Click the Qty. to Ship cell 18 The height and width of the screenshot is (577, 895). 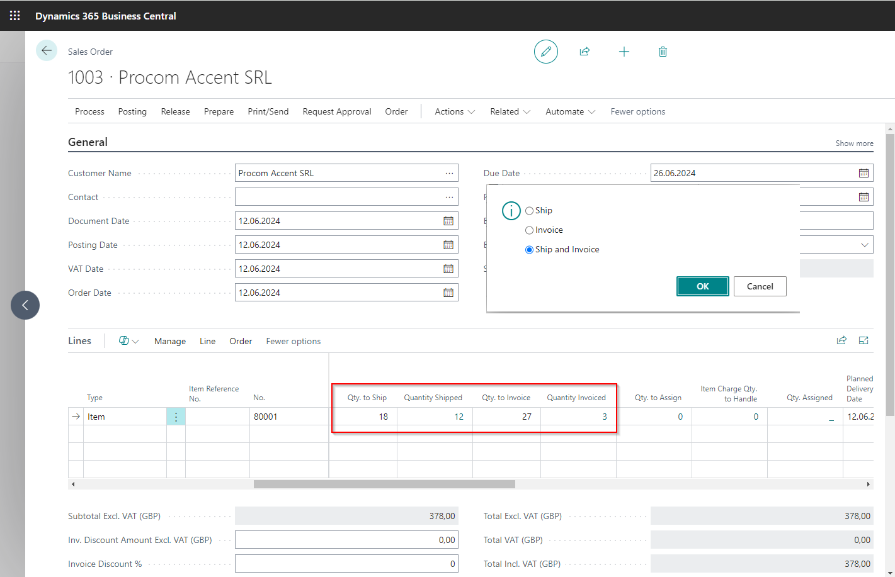[363, 417]
